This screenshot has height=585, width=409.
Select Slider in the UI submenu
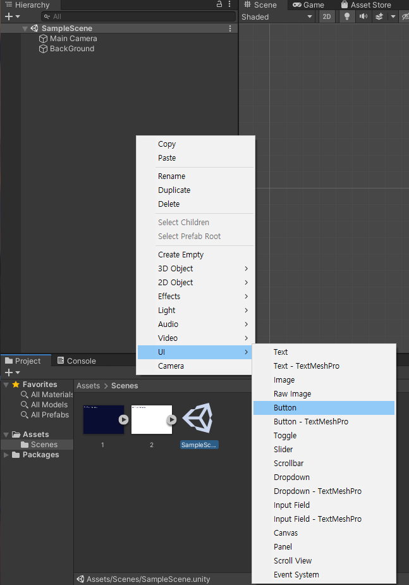pyautogui.click(x=324, y=450)
